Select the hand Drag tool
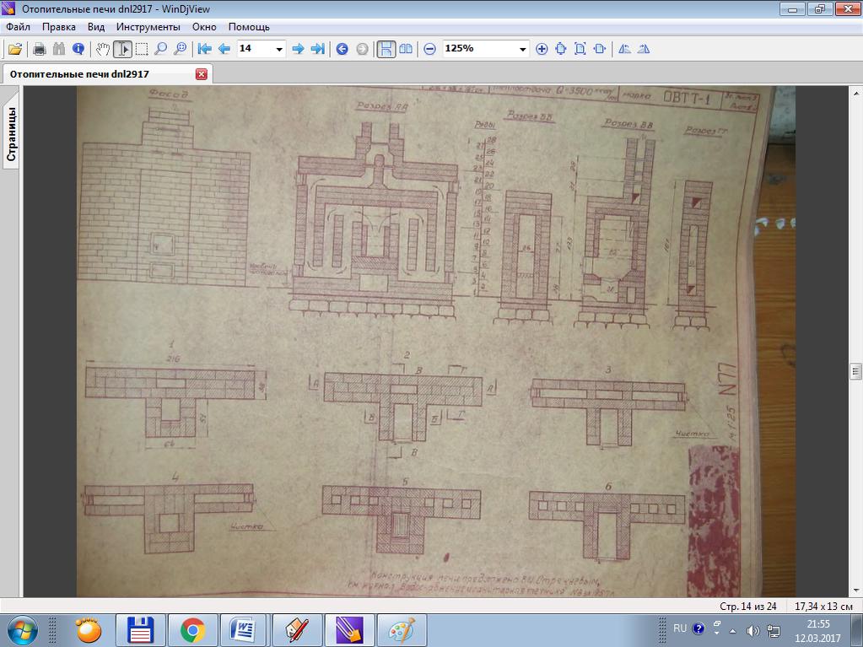The width and height of the screenshot is (863, 647). (102, 49)
